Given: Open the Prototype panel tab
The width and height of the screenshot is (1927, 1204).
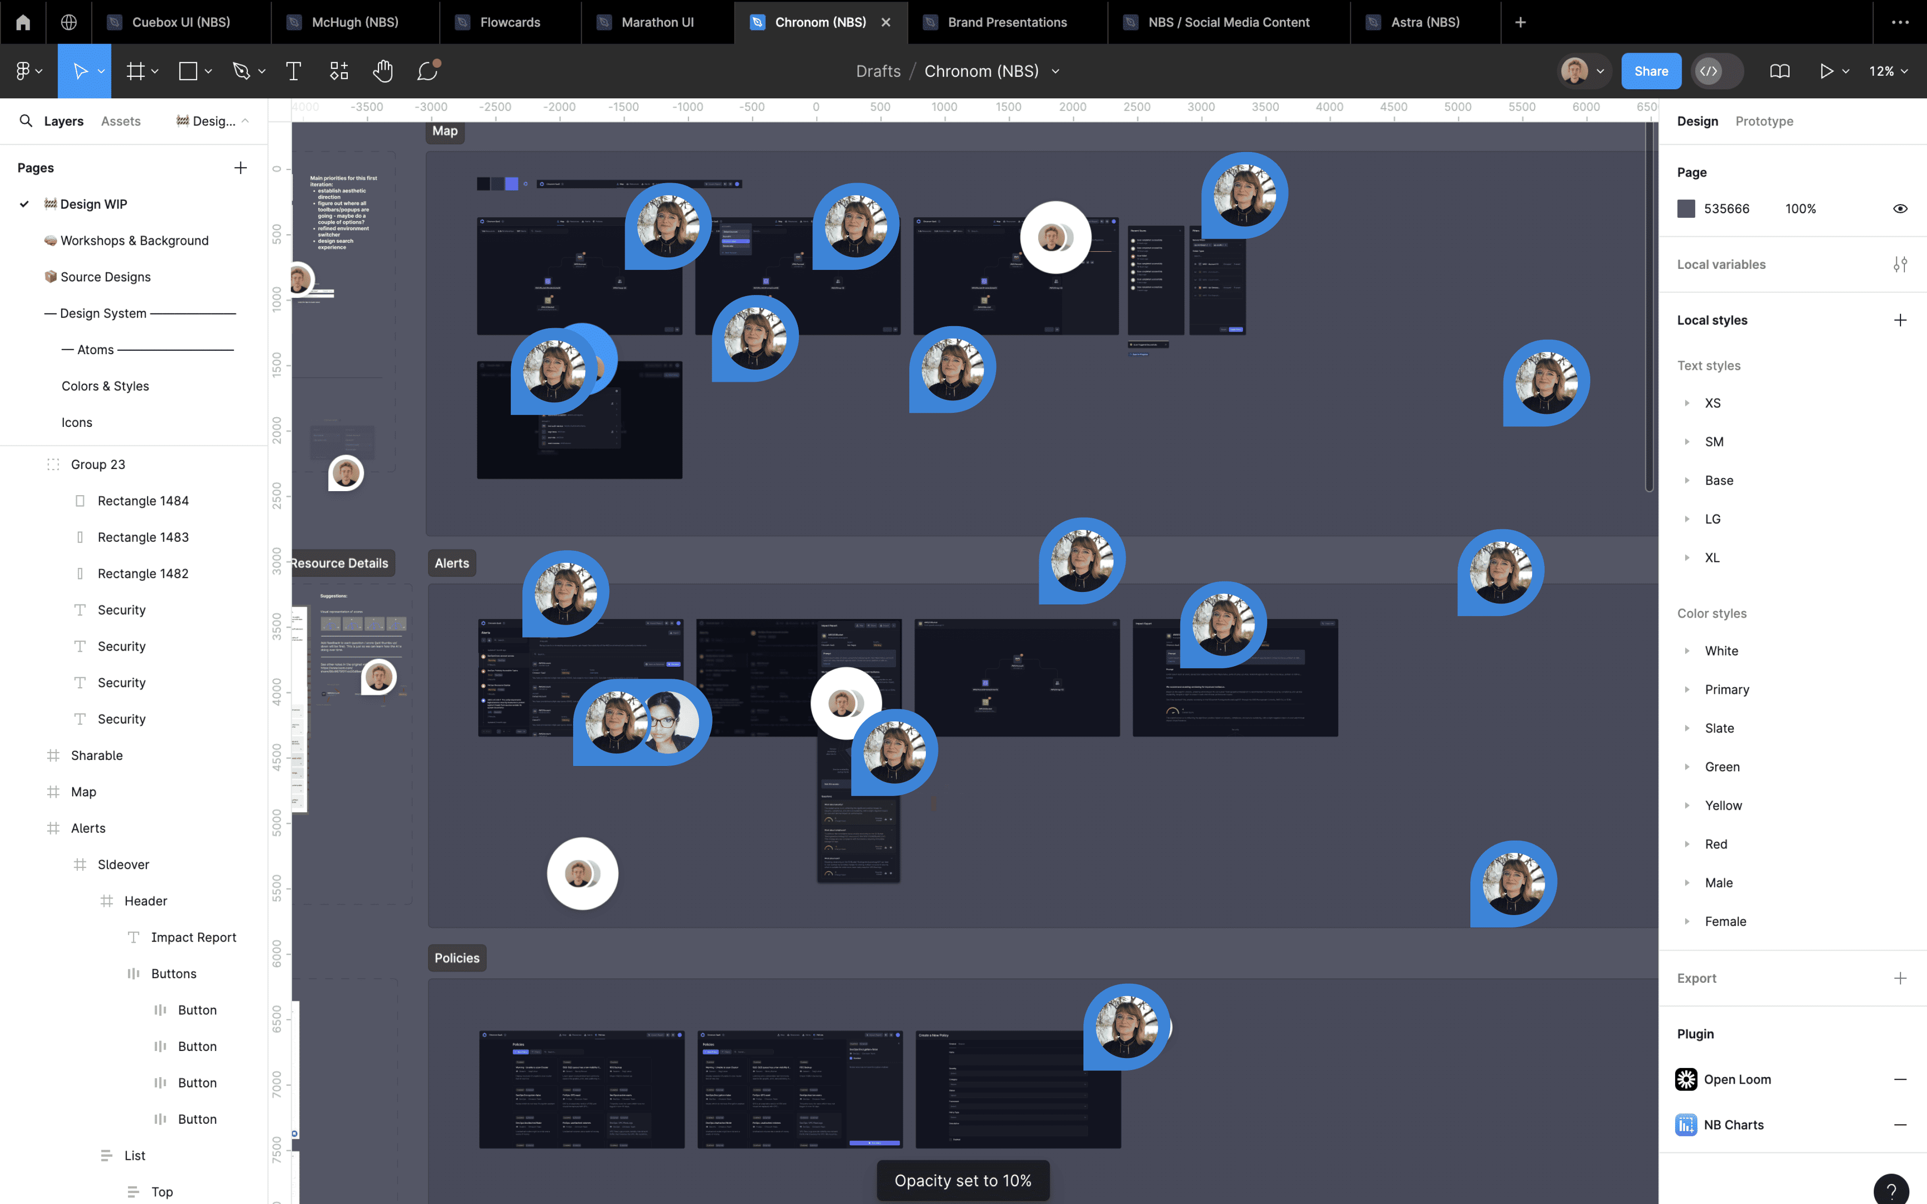Looking at the screenshot, I should 1764,121.
